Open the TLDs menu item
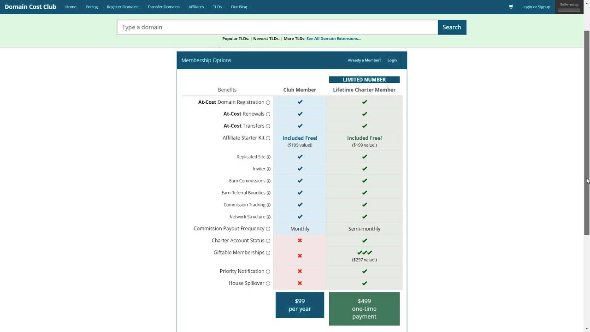Screen dimensions: 590x332 217,7
